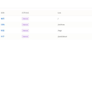Click the Internal tag in the /archives row
Viewport: 92px width, 92px height.
(x=25, y=25)
